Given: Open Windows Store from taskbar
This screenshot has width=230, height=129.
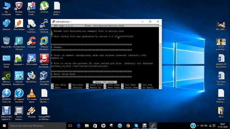Looking at the screenshot, I should [x=95, y=126].
